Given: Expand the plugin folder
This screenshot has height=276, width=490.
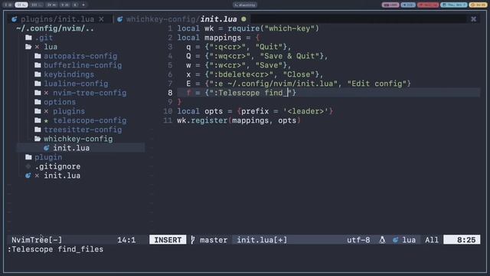Looking at the screenshot, I should [48, 157].
